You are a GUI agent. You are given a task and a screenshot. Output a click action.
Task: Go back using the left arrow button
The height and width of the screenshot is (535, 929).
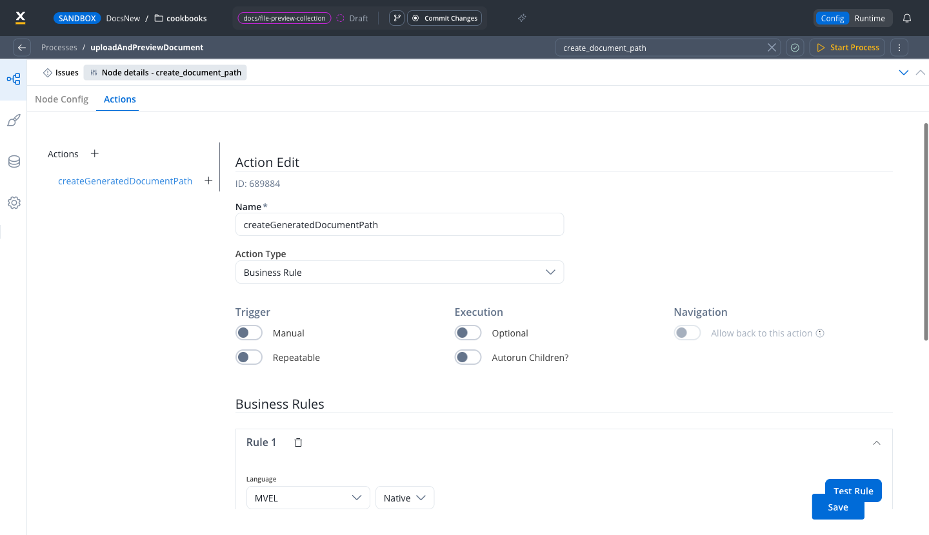coord(22,47)
